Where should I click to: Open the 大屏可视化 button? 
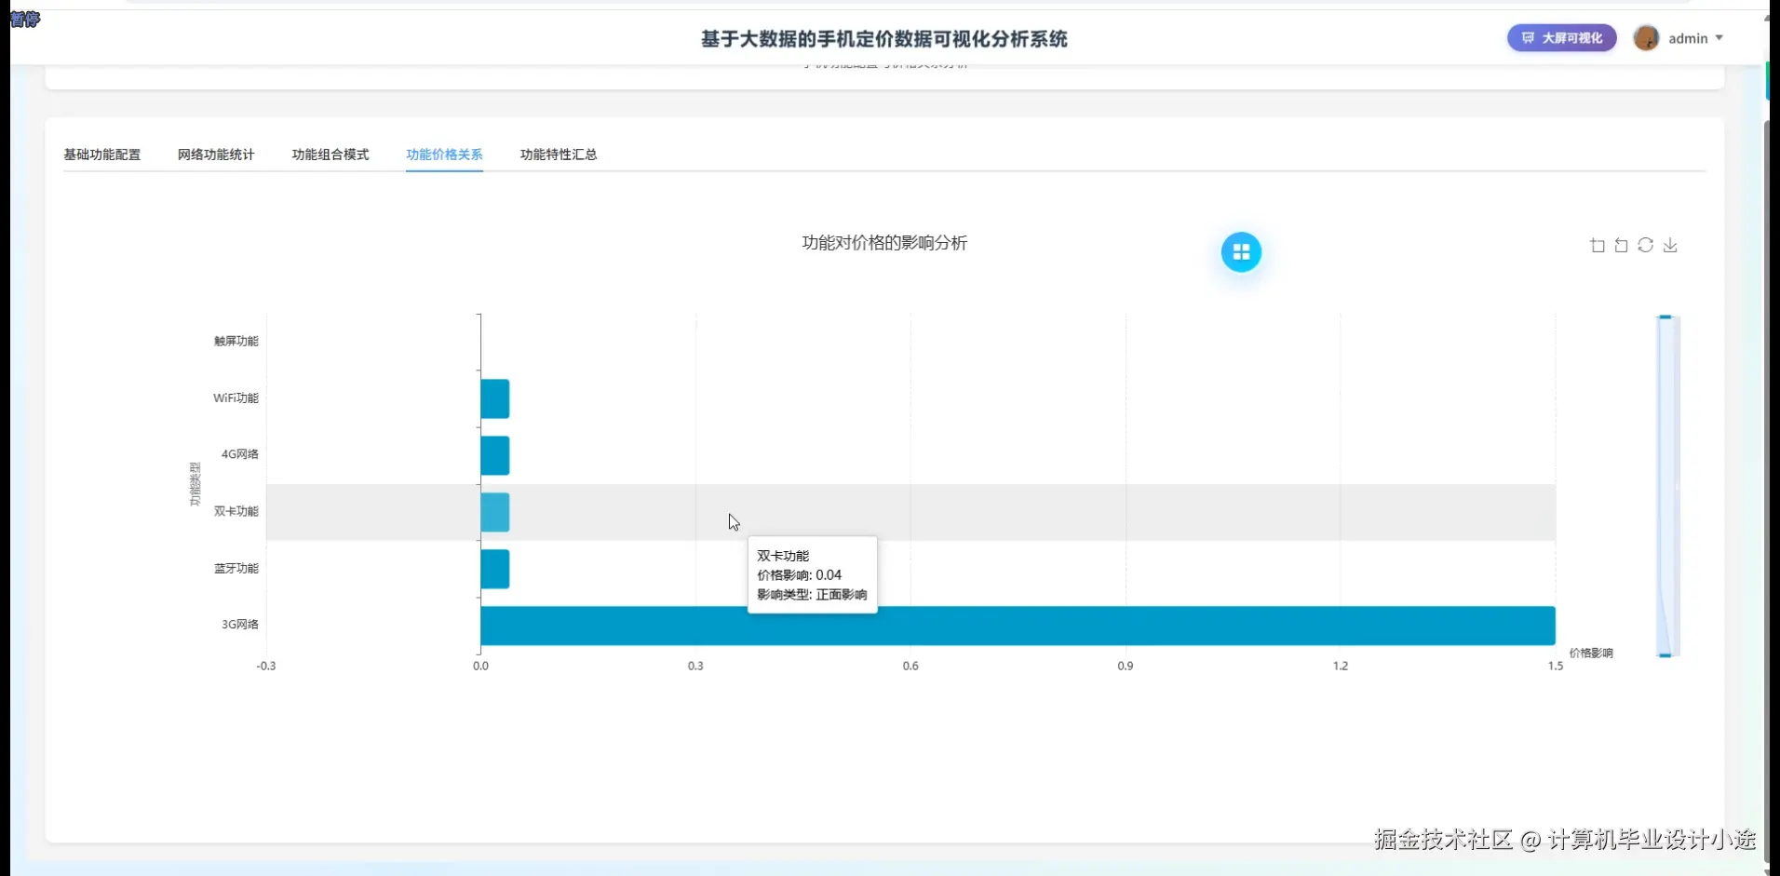1560,38
